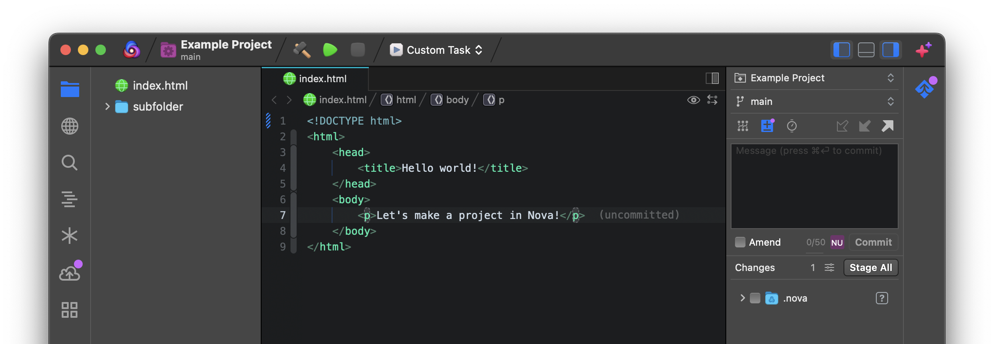The height and width of the screenshot is (344, 994).
Task: Open the Remote globe sidebar icon
Action: (x=70, y=126)
